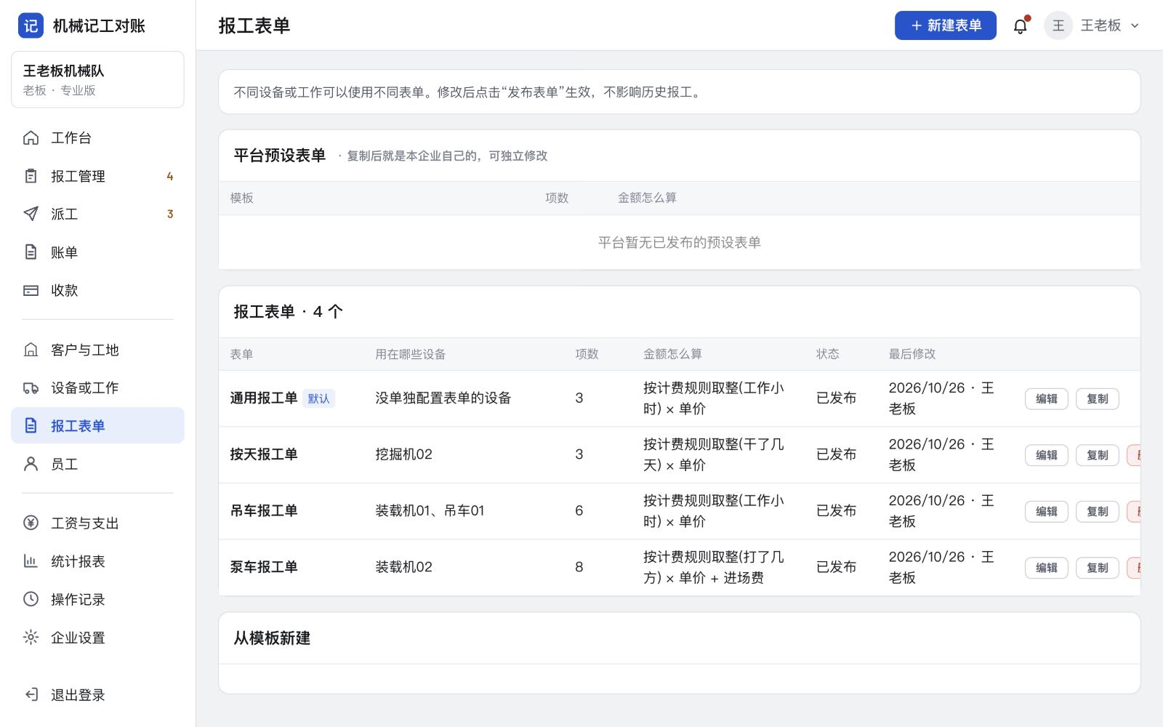The width and height of the screenshot is (1163, 727).
Task: Click the 挖掘机02 device cell
Action: click(403, 454)
